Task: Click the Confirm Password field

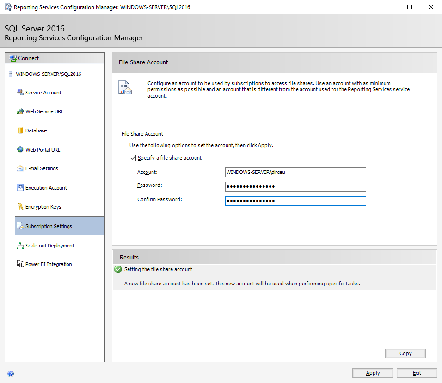Action: [x=295, y=201]
